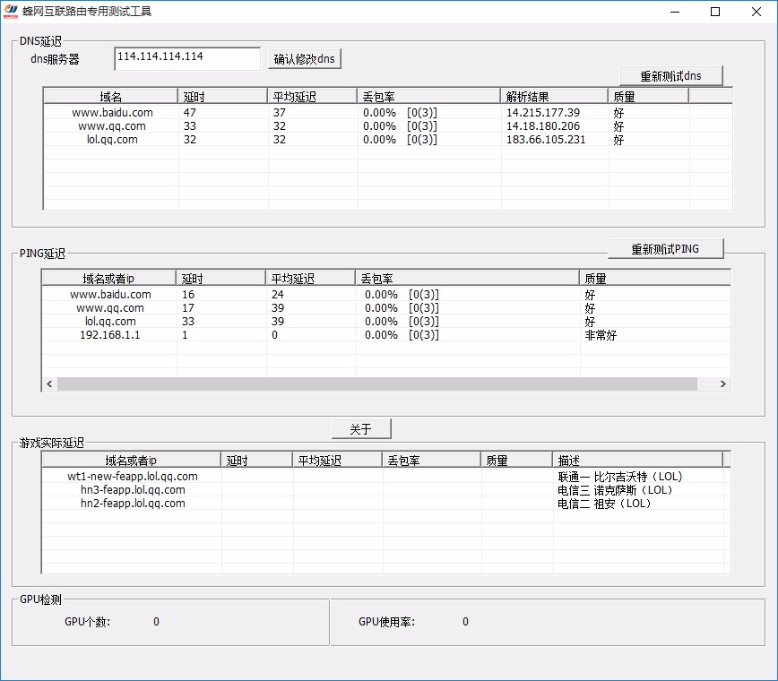Click DNS table 平均延迟 column header

pyautogui.click(x=312, y=96)
